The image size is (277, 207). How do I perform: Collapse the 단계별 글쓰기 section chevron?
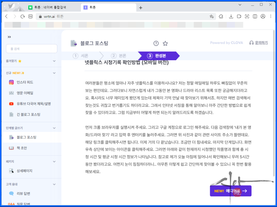(x=54, y=128)
